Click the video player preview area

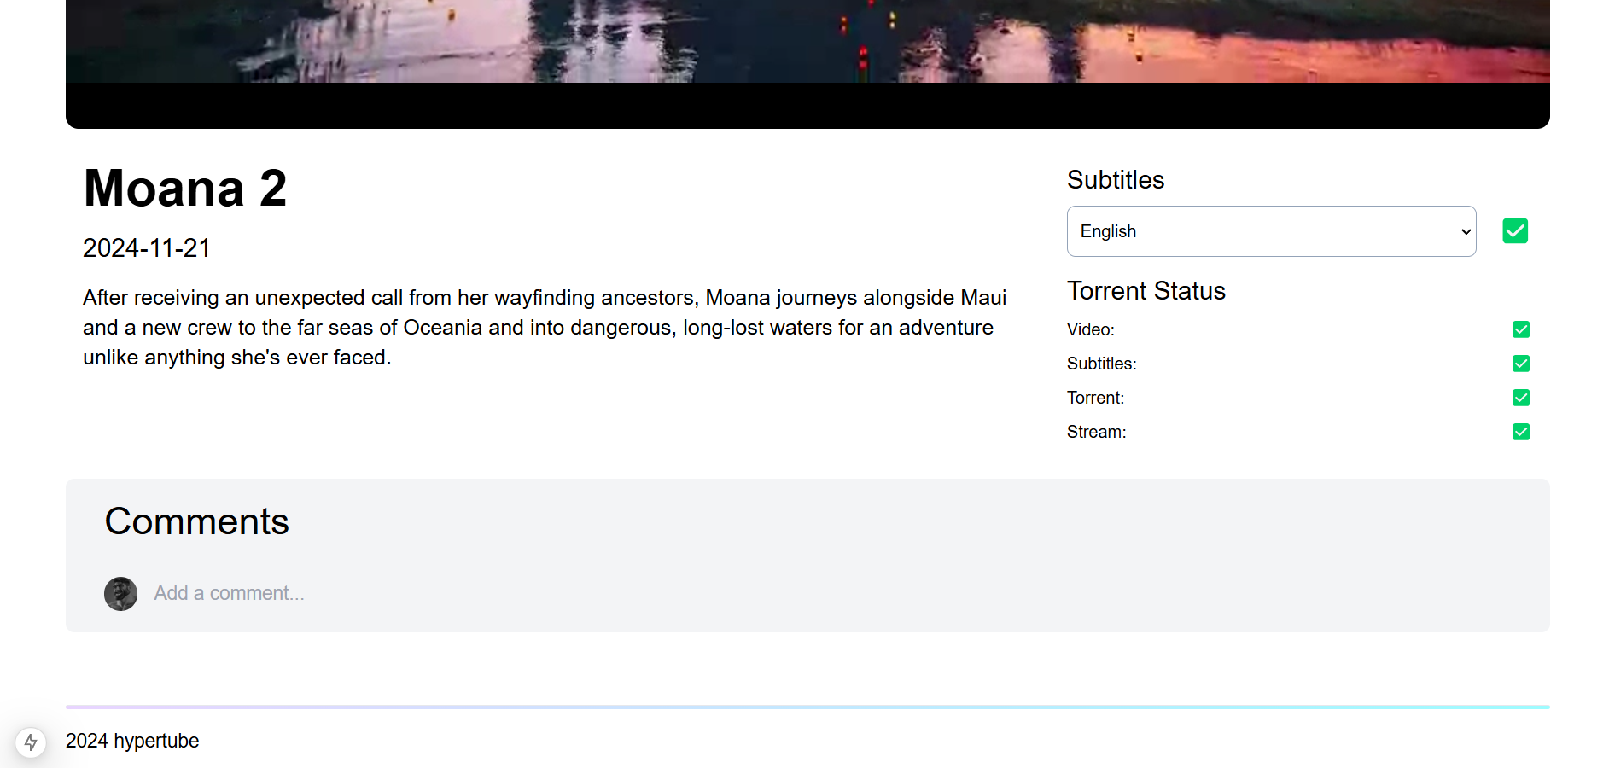pos(807,64)
